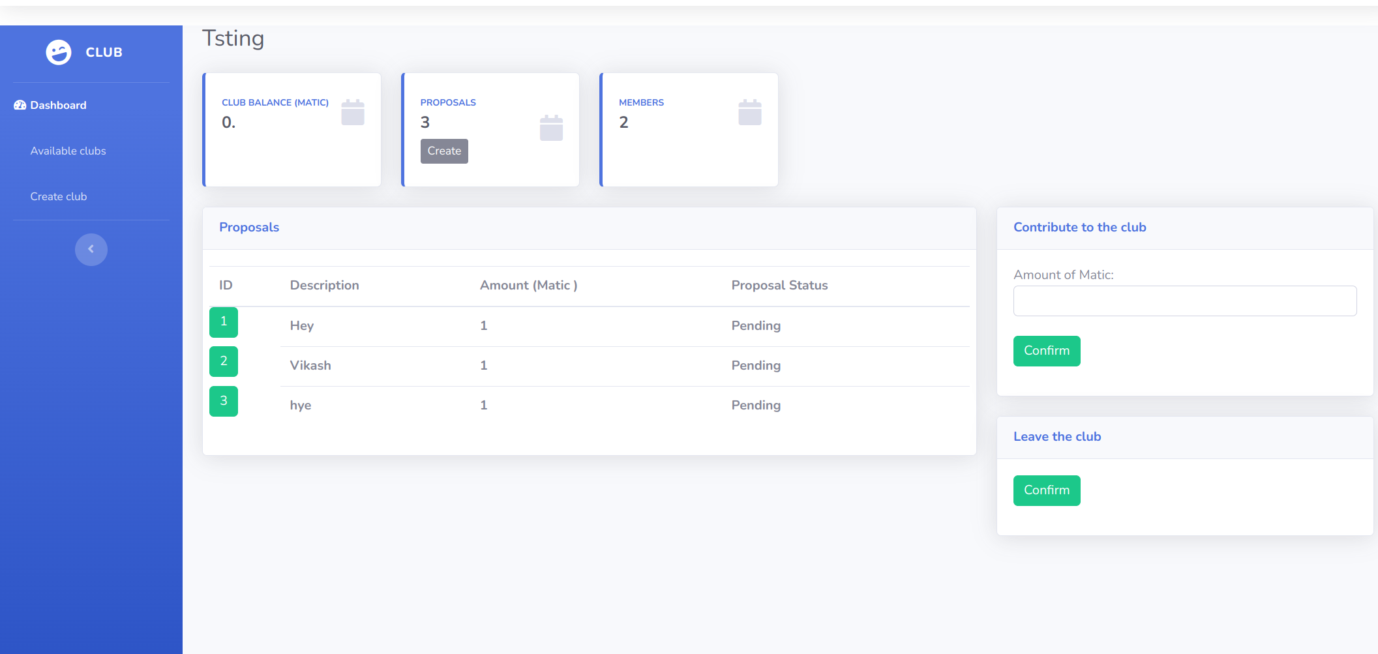Click the 'Amount of Matic:' label
This screenshot has height=654, width=1378.
point(1064,275)
